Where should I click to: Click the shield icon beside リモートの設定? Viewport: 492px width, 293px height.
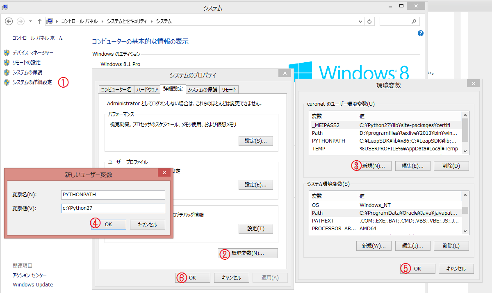pos(6,63)
